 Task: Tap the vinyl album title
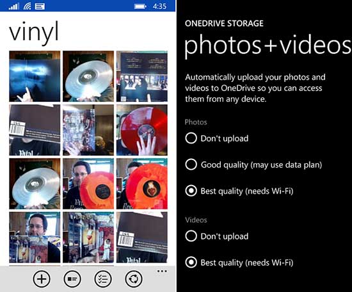[34, 33]
